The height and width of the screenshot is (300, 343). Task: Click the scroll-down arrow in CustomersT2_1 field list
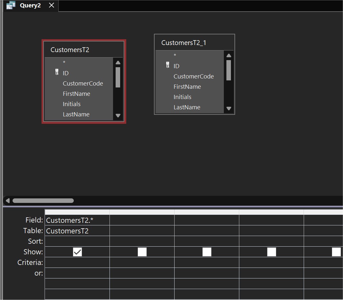click(x=229, y=108)
